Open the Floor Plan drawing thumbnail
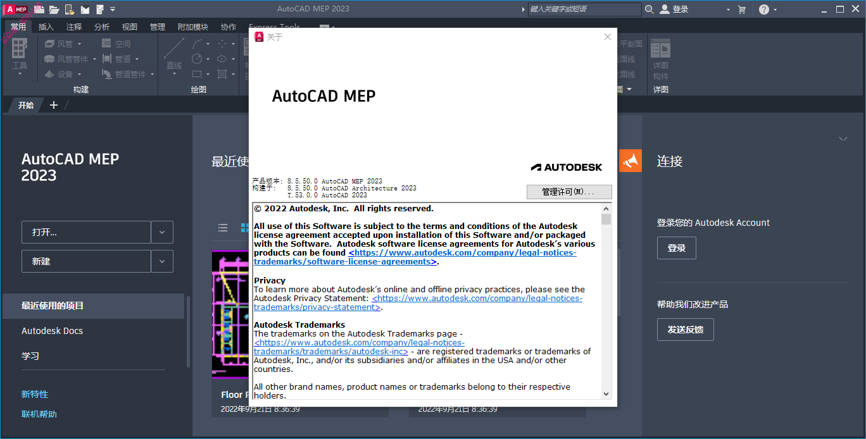The image size is (866, 439). (x=230, y=314)
